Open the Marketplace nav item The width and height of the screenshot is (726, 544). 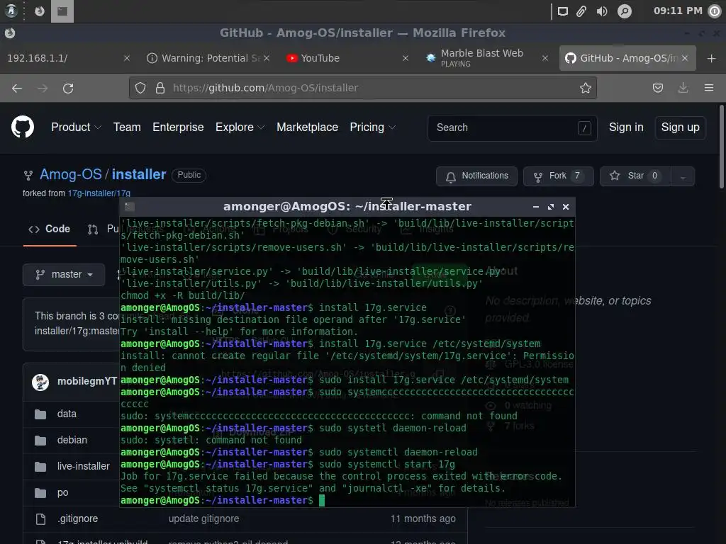307,127
